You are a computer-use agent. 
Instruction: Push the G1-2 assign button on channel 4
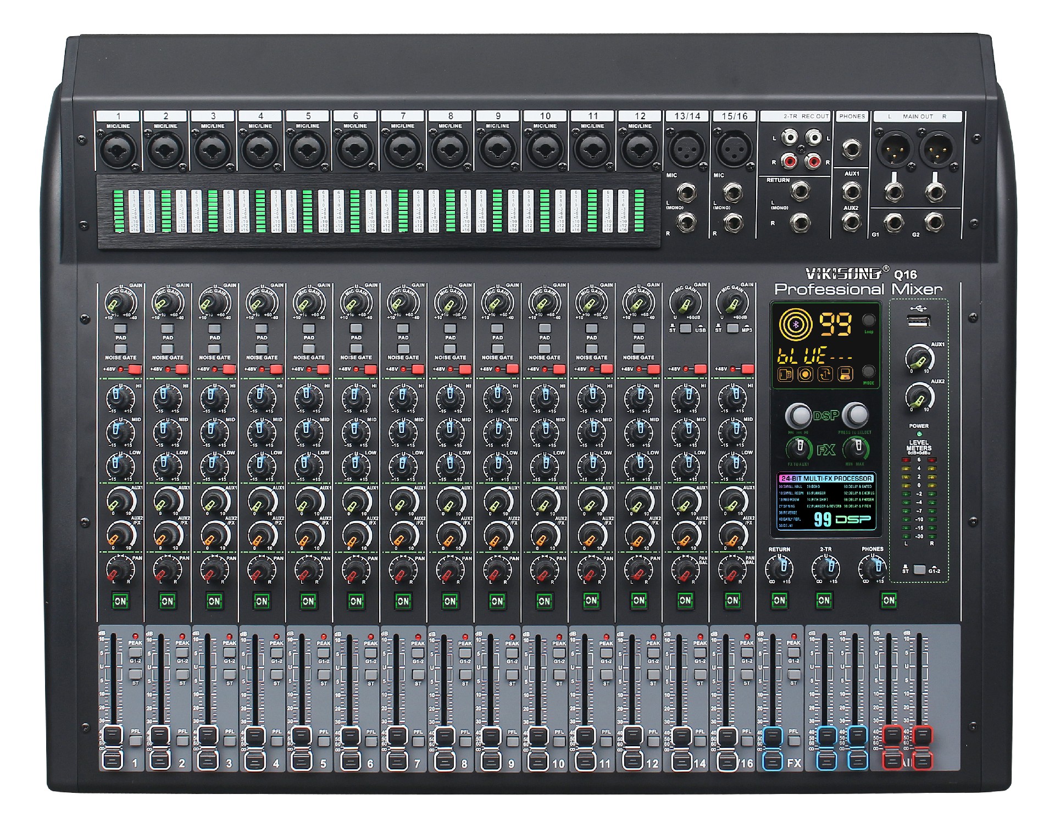(277, 653)
